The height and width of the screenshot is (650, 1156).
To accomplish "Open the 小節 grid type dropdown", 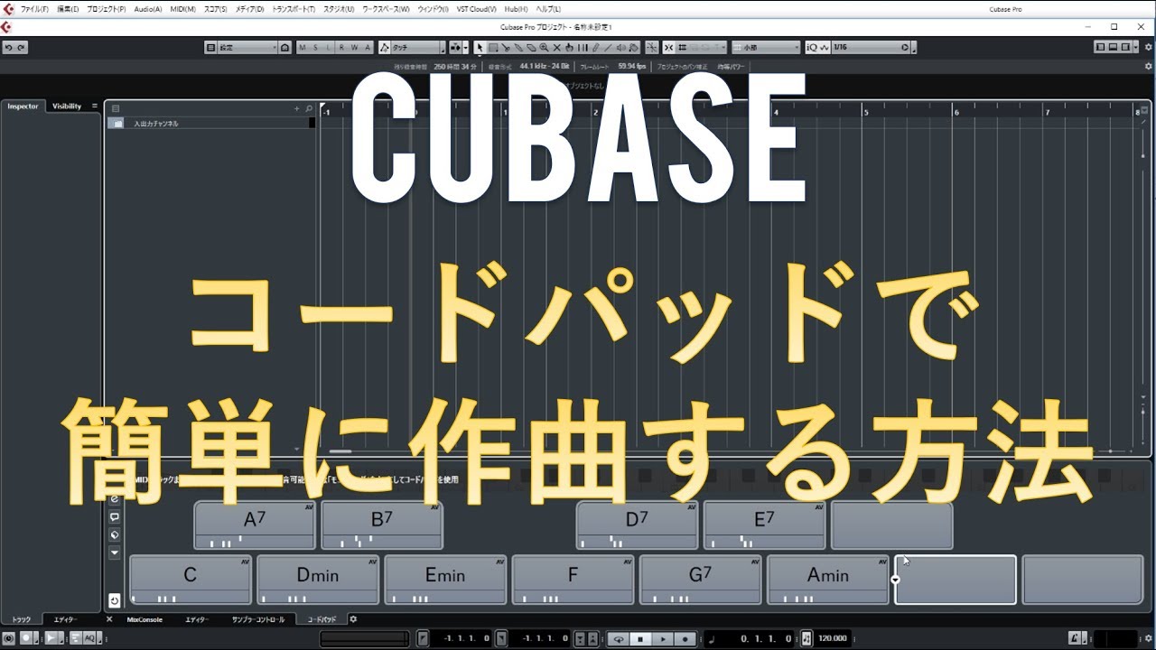I will pyautogui.click(x=766, y=47).
